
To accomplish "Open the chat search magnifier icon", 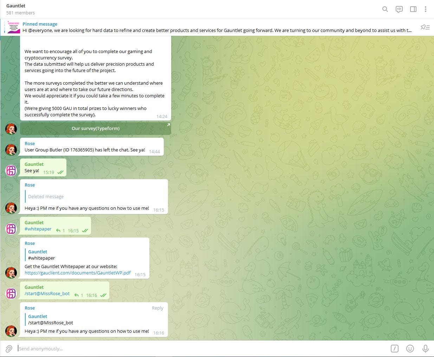I will pos(385,9).
